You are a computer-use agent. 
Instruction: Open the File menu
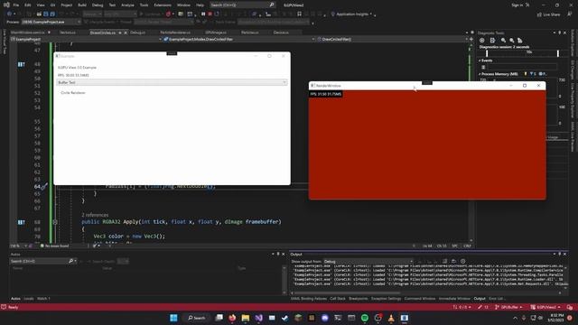point(16,5)
